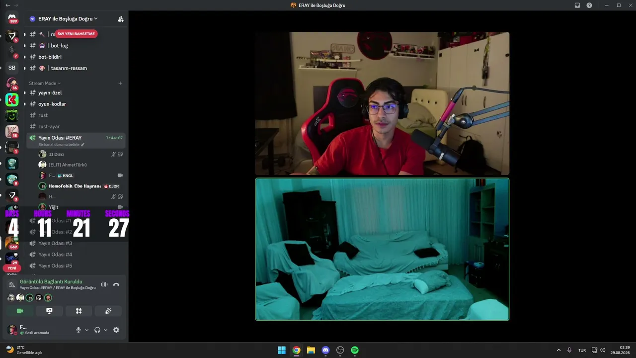Viewport: 636px width, 358px height.
Task: Open headphone output options arrow
Action: click(x=105, y=330)
